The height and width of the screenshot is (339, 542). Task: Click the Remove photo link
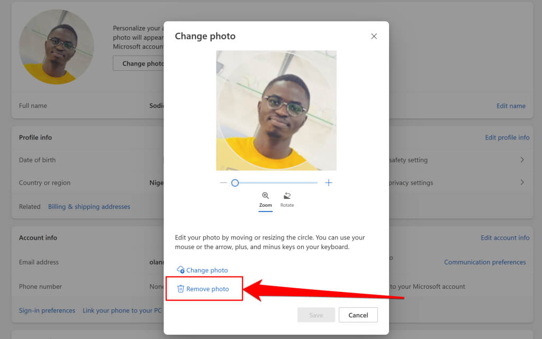click(207, 289)
